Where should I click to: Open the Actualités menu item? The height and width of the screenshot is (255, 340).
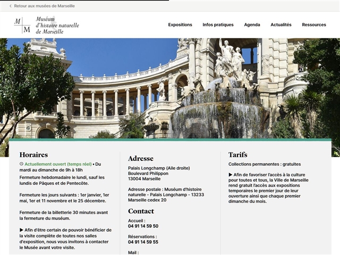pos(281,25)
